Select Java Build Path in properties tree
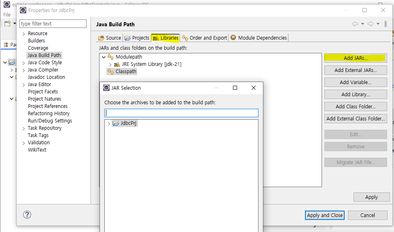394x232 pixels. coord(44,55)
